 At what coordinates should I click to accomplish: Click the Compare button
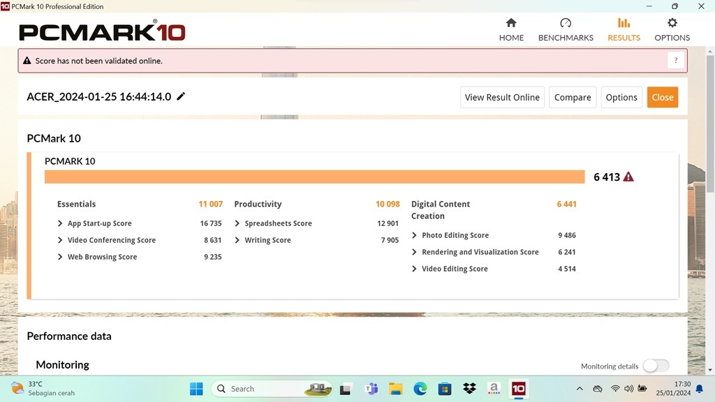573,97
